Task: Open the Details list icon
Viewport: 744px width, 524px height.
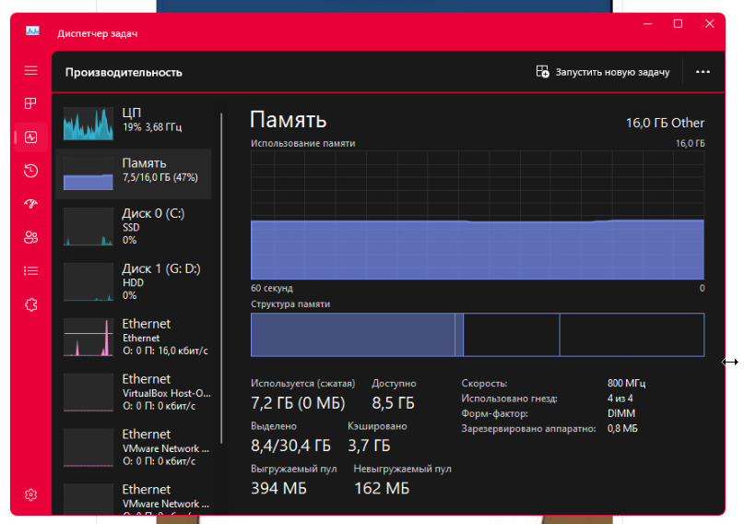Action: point(30,271)
